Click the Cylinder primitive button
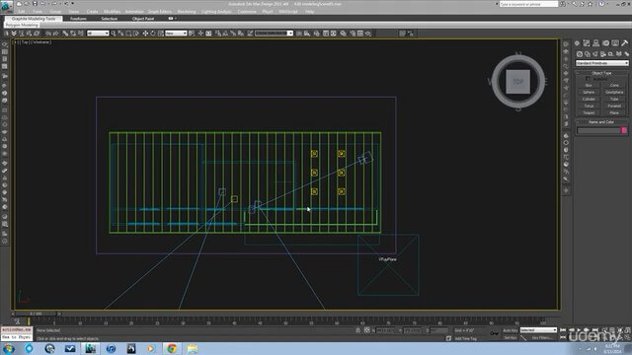632x355 pixels. (589, 99)
